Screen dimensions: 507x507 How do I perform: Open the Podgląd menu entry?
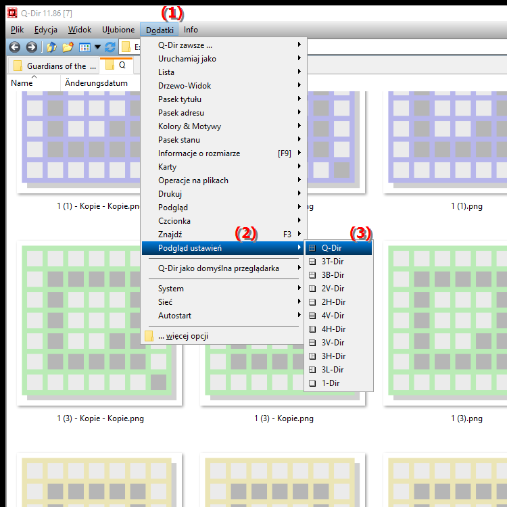pyautogui.click(x=224, y=208)
